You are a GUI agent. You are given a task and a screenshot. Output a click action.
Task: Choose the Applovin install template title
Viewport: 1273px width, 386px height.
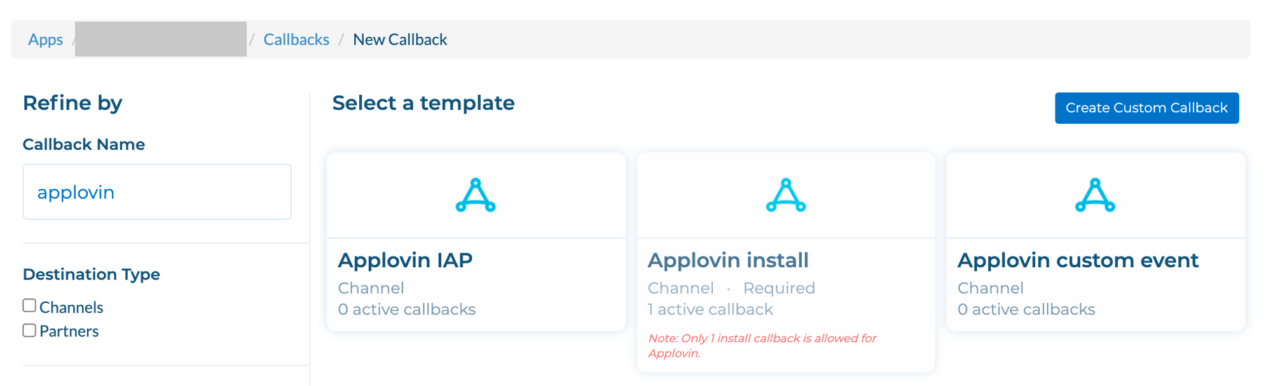[728, 260]
